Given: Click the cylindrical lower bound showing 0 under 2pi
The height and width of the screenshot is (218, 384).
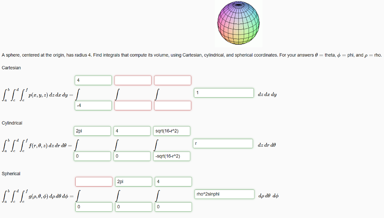Looking at the screenshot, I should (93, 156).
